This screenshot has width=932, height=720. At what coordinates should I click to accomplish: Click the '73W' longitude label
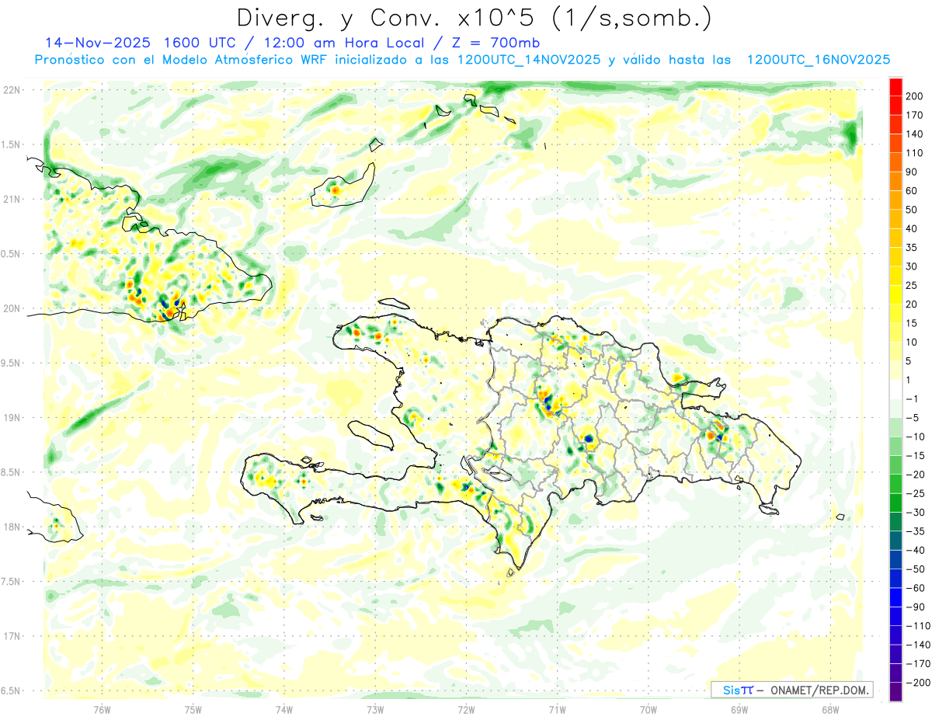click(375, 710)
